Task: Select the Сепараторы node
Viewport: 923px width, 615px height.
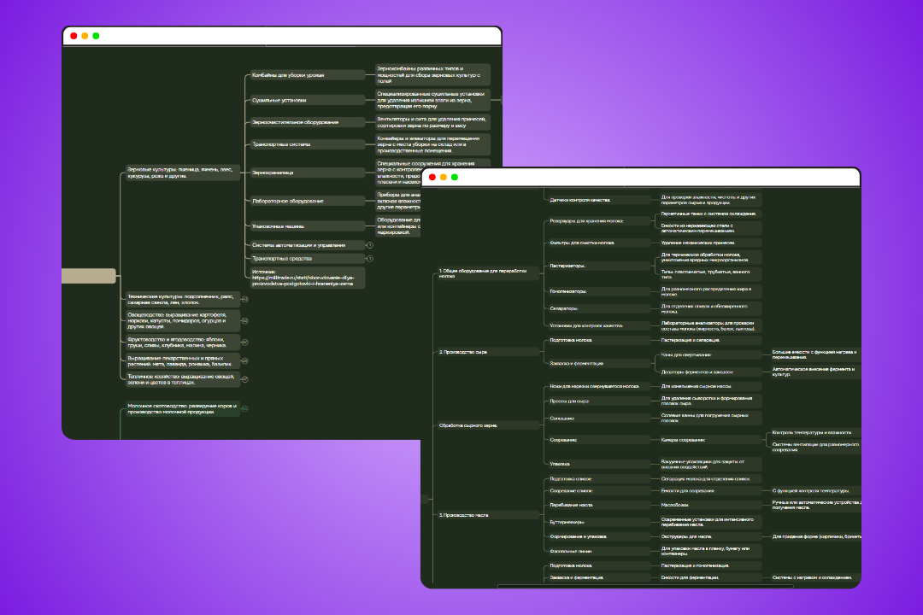Action: (598, 308)
